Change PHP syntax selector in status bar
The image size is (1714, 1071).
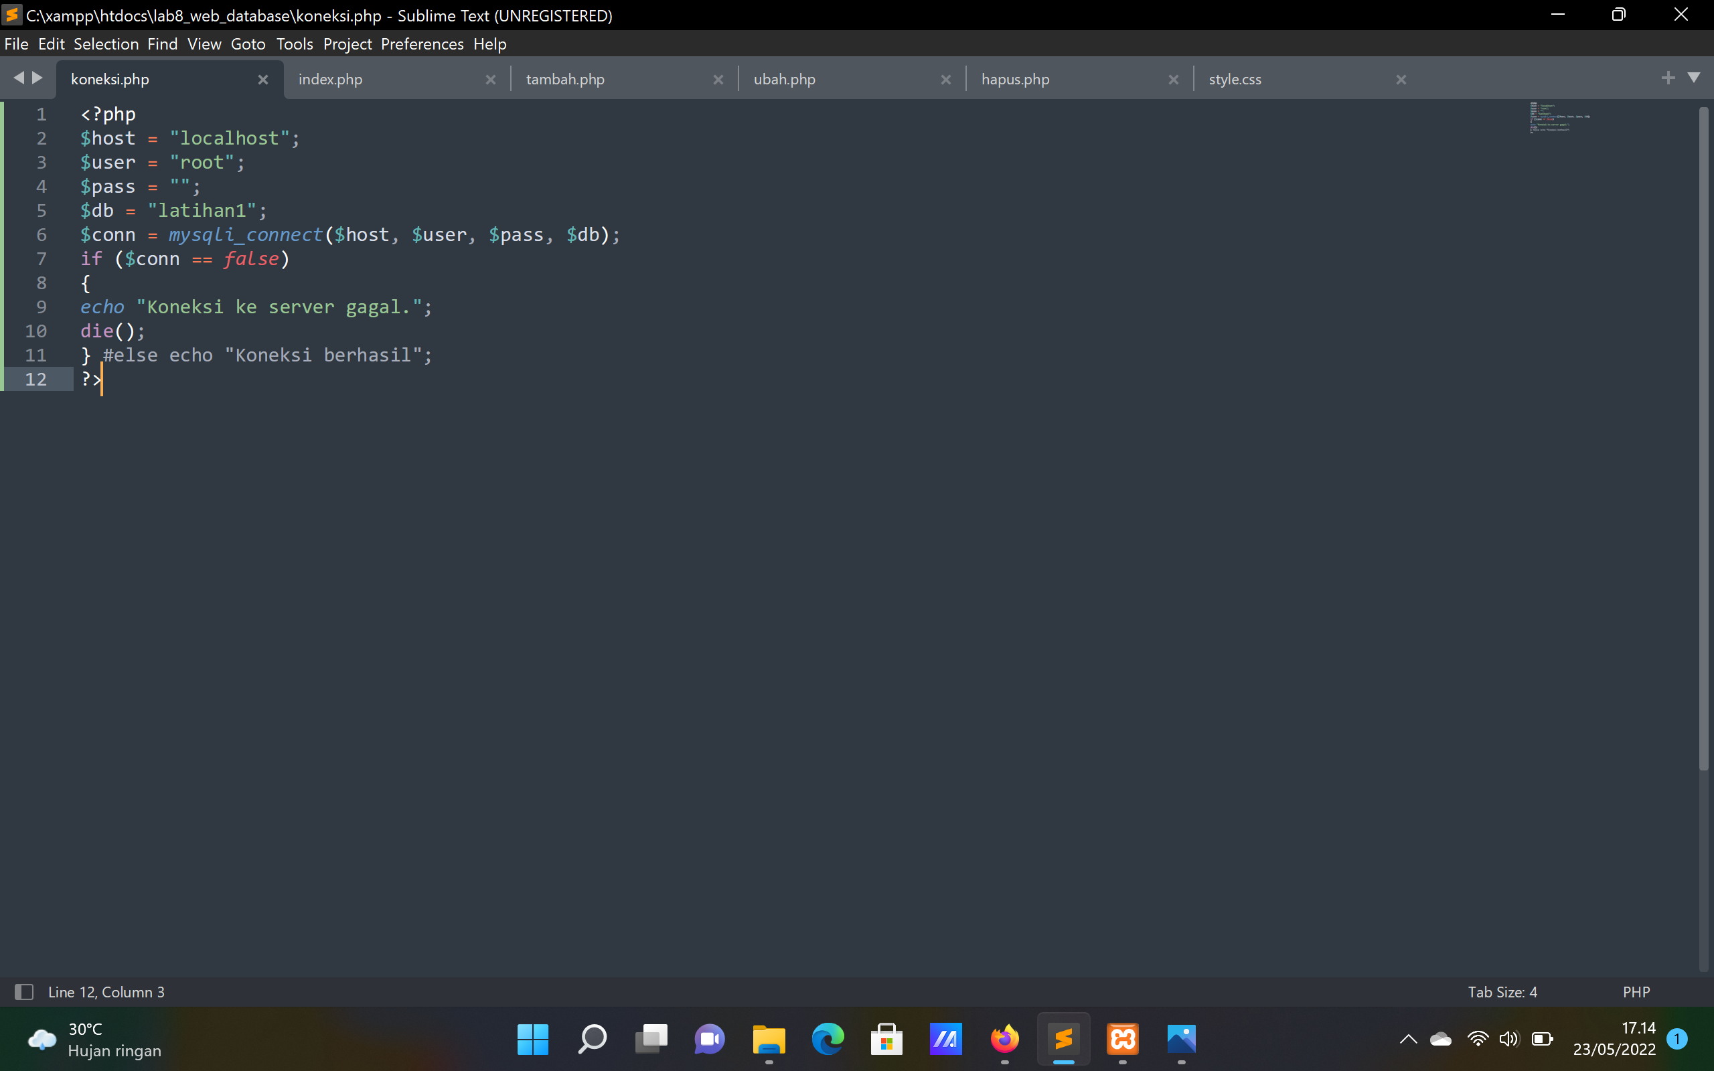1636,991
